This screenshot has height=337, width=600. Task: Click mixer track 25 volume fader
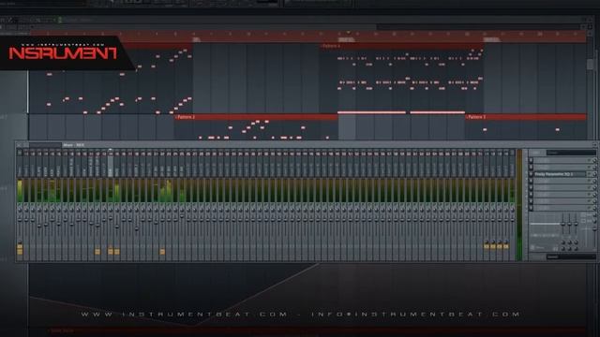pos(182,216)
